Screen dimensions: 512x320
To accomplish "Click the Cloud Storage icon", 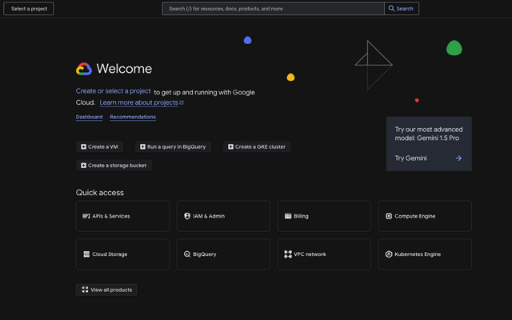I will click(86, 254).
